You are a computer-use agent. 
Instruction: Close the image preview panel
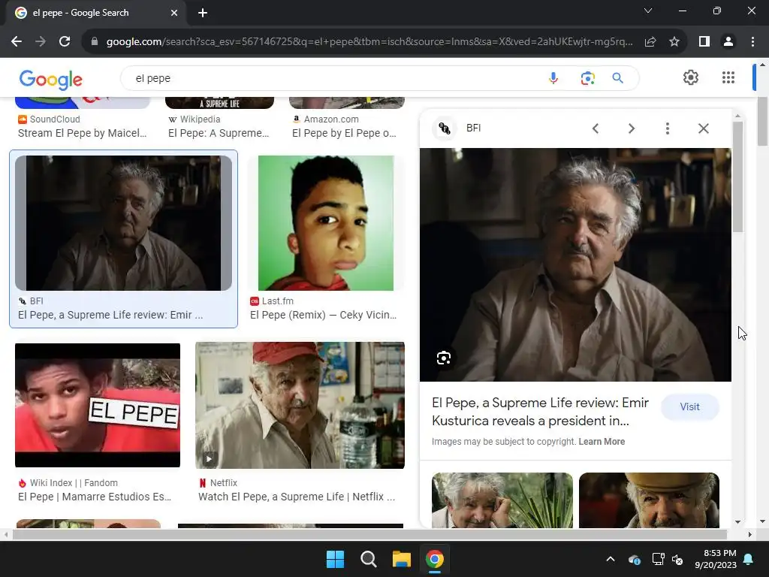click(x=703, y=128)
